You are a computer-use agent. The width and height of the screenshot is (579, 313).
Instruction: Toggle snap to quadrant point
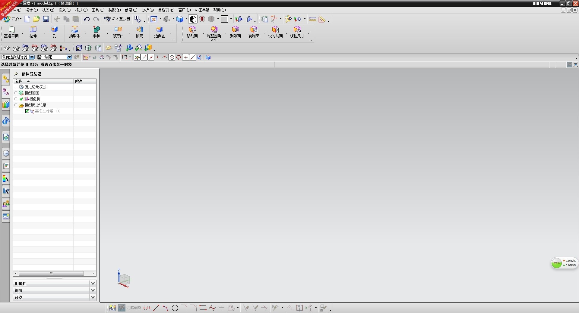point(179,57)
